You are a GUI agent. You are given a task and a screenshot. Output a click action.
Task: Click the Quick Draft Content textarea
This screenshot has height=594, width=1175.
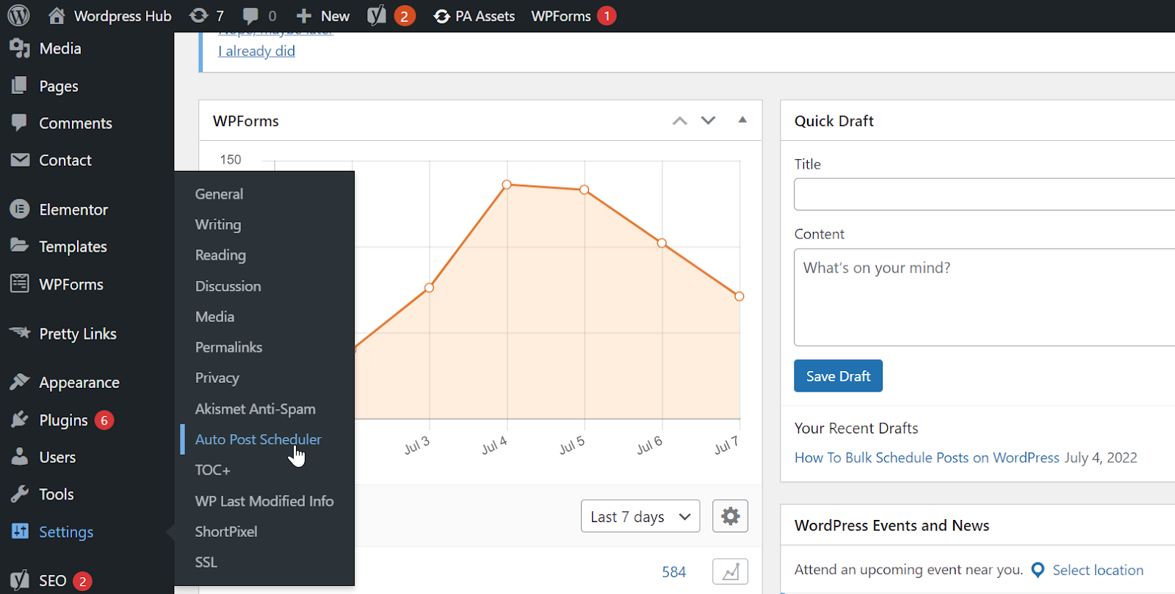[984, 297]
